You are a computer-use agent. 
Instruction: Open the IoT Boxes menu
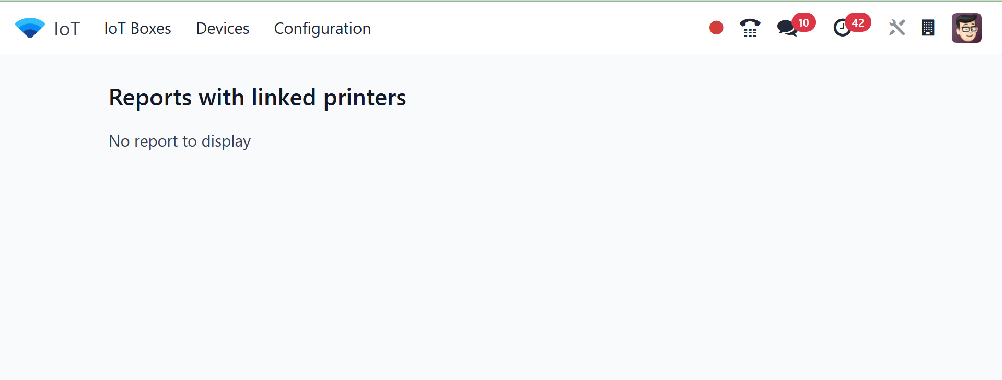pos(137,28)
